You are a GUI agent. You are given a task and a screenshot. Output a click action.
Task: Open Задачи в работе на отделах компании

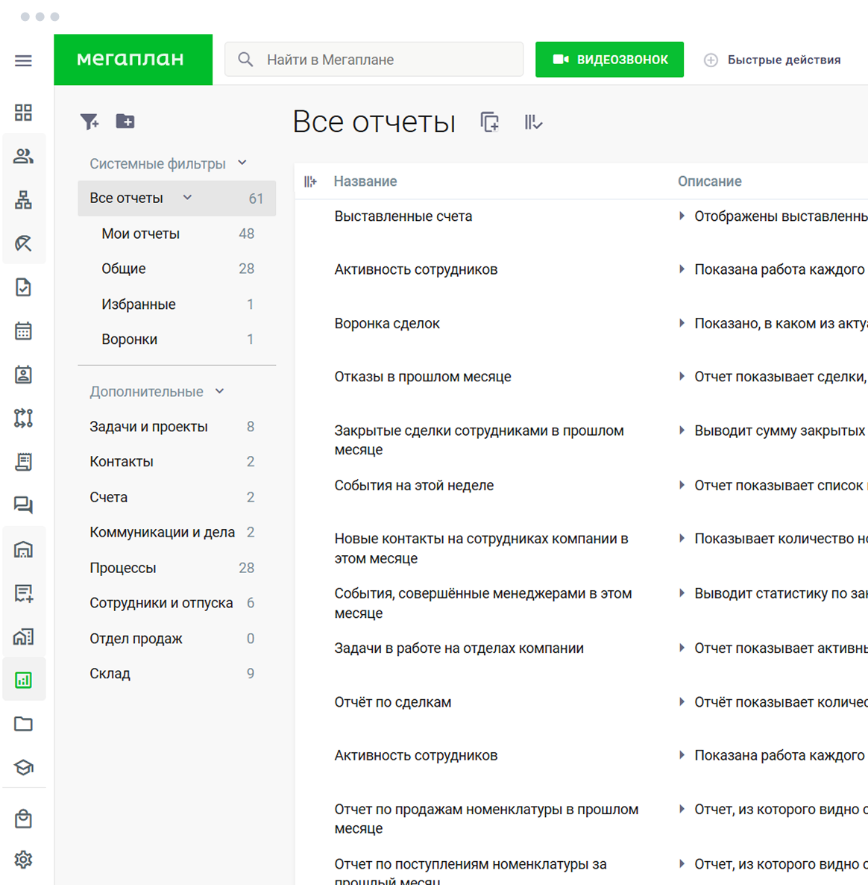[459, 648]
